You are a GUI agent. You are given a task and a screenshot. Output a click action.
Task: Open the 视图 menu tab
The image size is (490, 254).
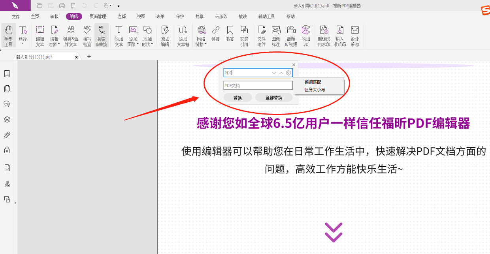141,16
